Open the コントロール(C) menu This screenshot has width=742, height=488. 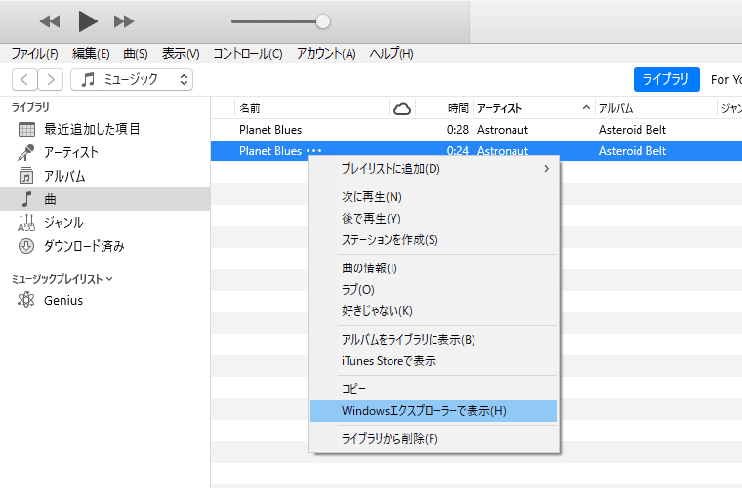coord(247,54)
